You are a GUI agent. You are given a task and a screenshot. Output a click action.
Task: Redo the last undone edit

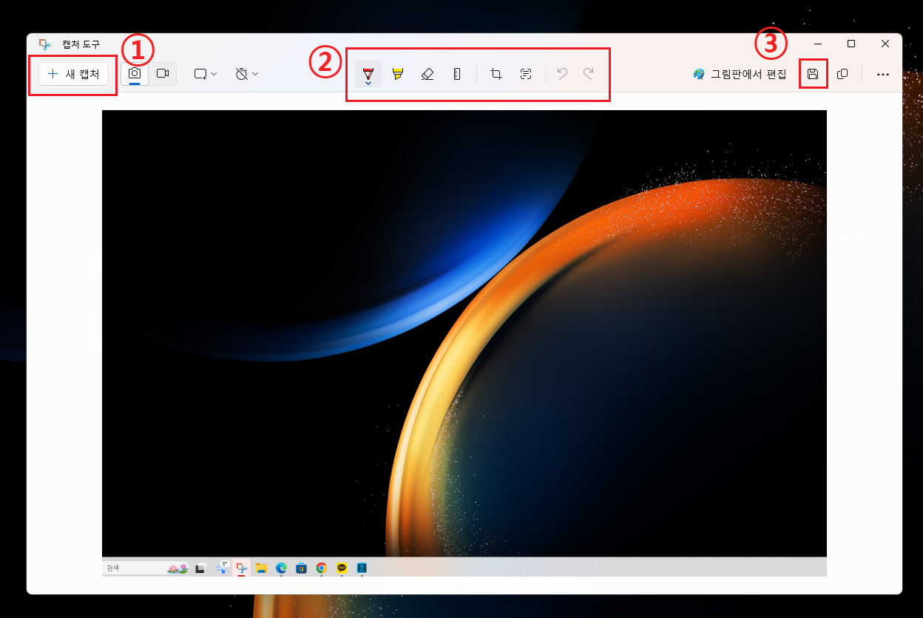point(589,74)
